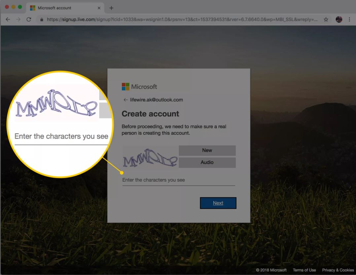Bookmark this page with the star icon
The height and width of the screenshot is (275, 356).
click(x=326, y=19)
